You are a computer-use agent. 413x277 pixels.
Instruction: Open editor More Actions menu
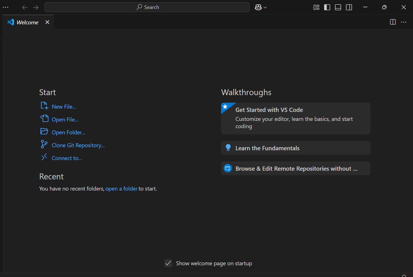point(403,22)
